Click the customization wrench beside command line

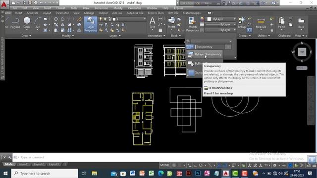point(9,157)
